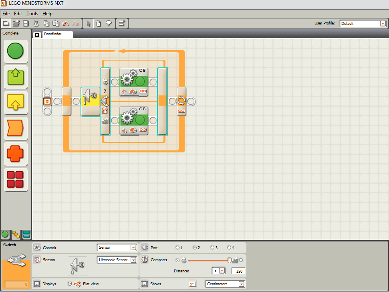Select the Comment tool
389x292 pixels.
pyautogui.click(x=109, y=23)
